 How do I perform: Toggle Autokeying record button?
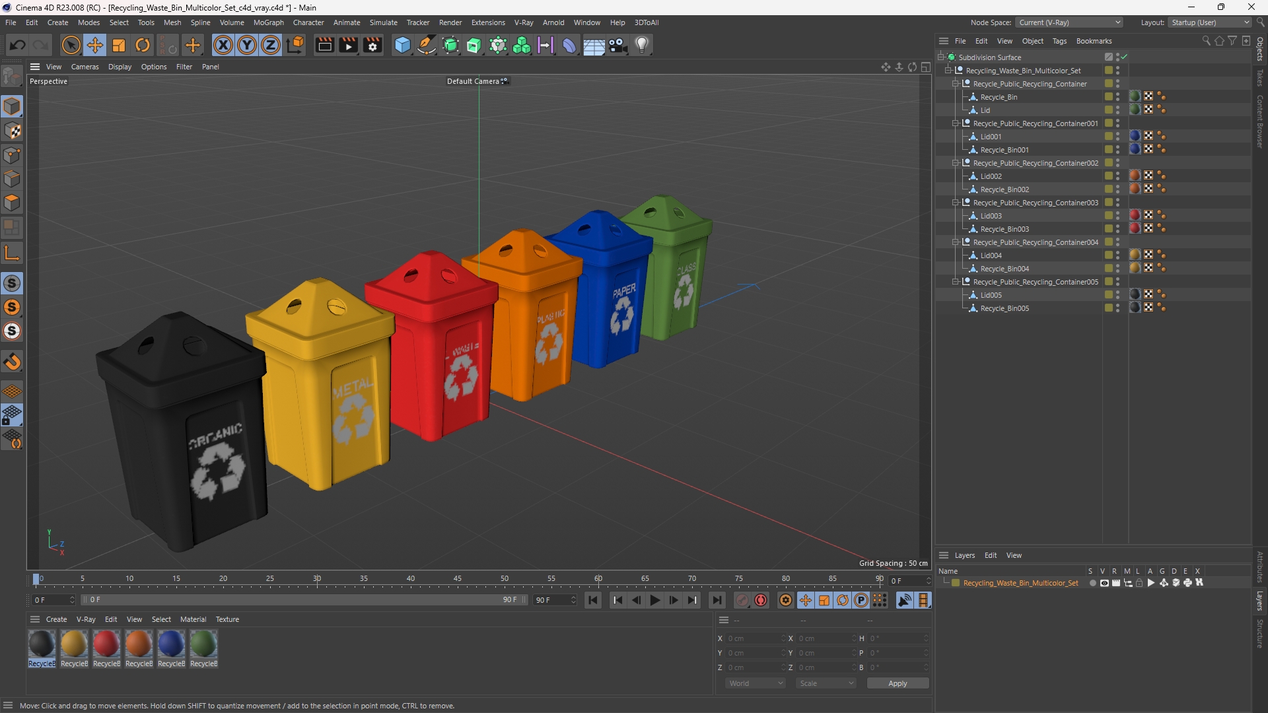point(761,600)
